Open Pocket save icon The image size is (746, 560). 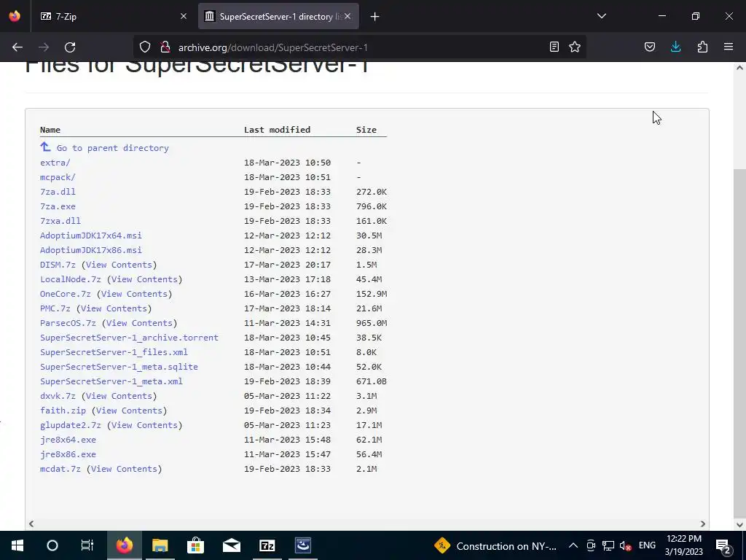(649, 47)
